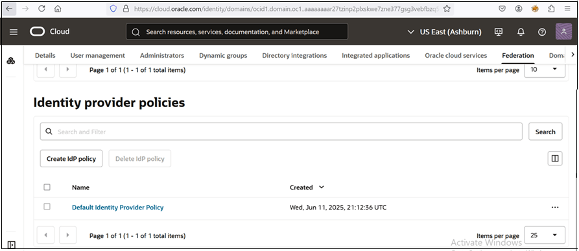Open the browser hamburger application menu
This screenshot has width=579, height=251.
pyautogui.click(x=567, y=8)
